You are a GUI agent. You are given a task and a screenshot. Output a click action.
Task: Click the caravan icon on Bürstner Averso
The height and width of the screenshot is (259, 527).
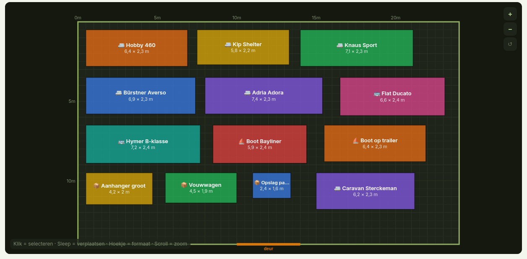pos(119,93)
